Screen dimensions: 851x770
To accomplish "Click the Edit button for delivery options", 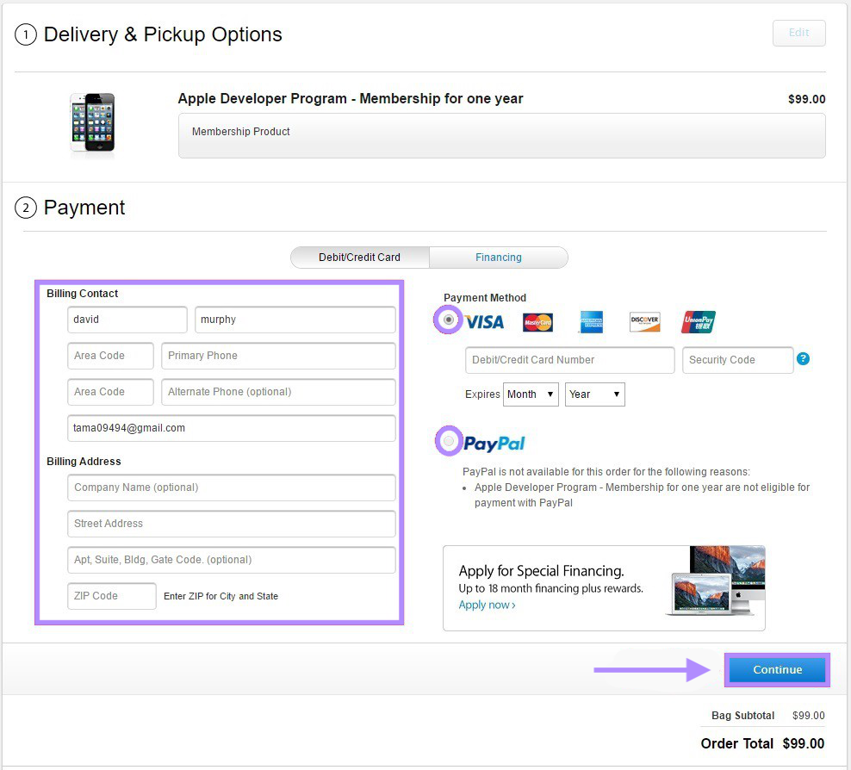I will [798, 33].
